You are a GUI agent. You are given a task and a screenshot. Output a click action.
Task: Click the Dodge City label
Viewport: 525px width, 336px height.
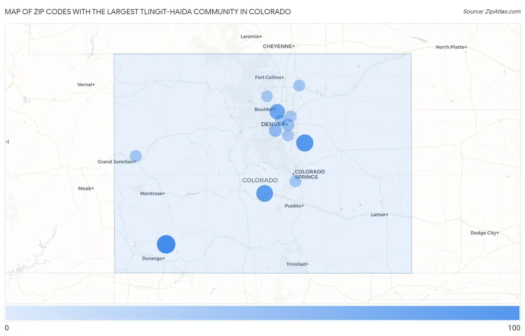[x=483, y=233]
